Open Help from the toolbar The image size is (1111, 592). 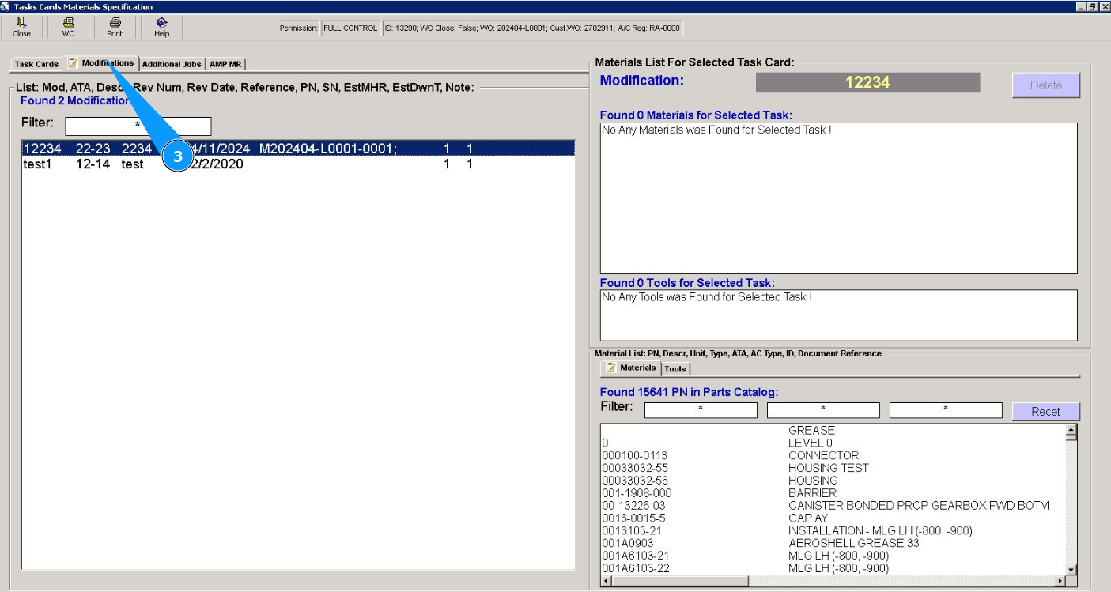[161, 28]
